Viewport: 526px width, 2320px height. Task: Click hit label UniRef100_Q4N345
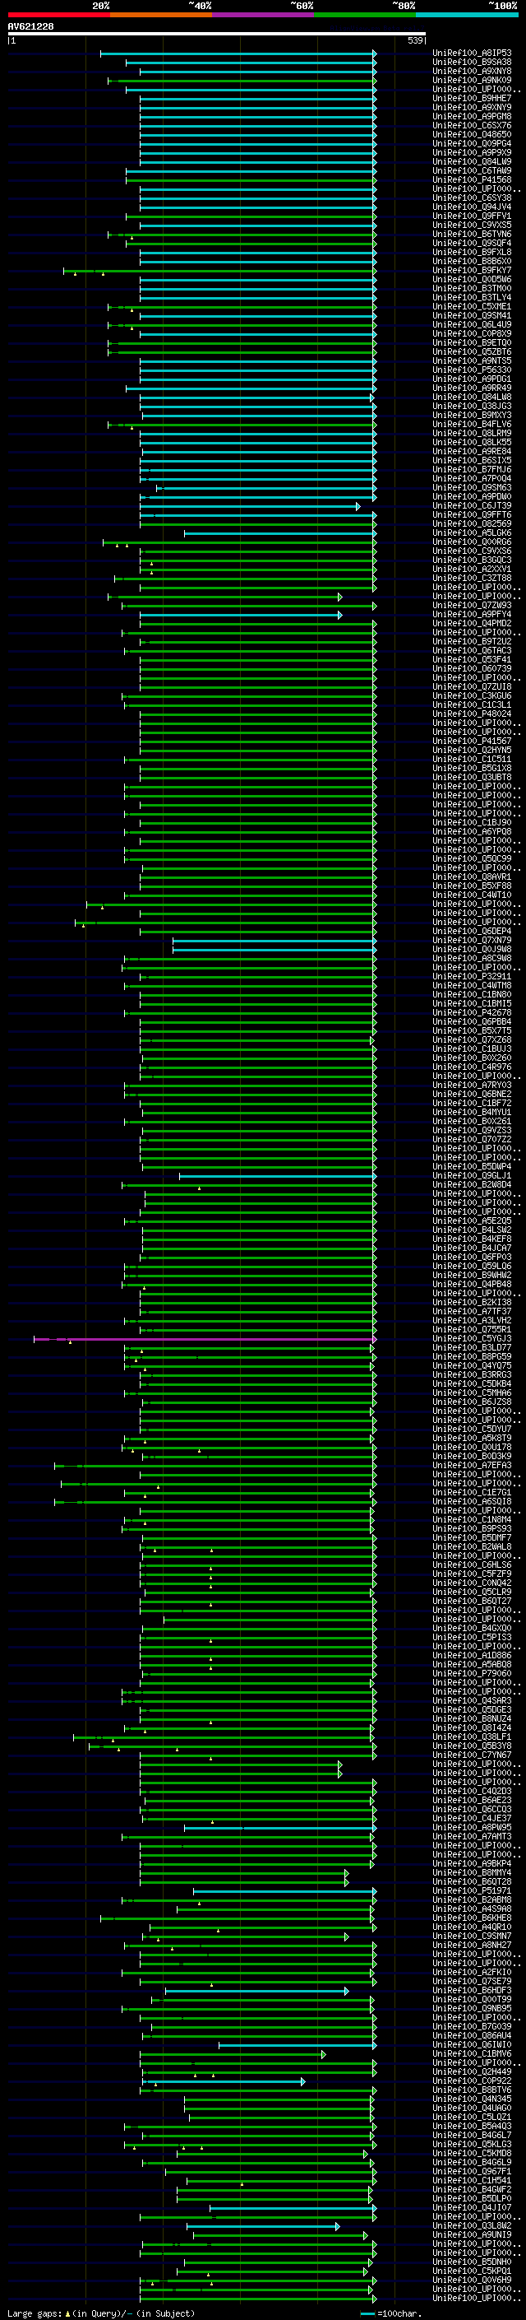[472, 2099]
